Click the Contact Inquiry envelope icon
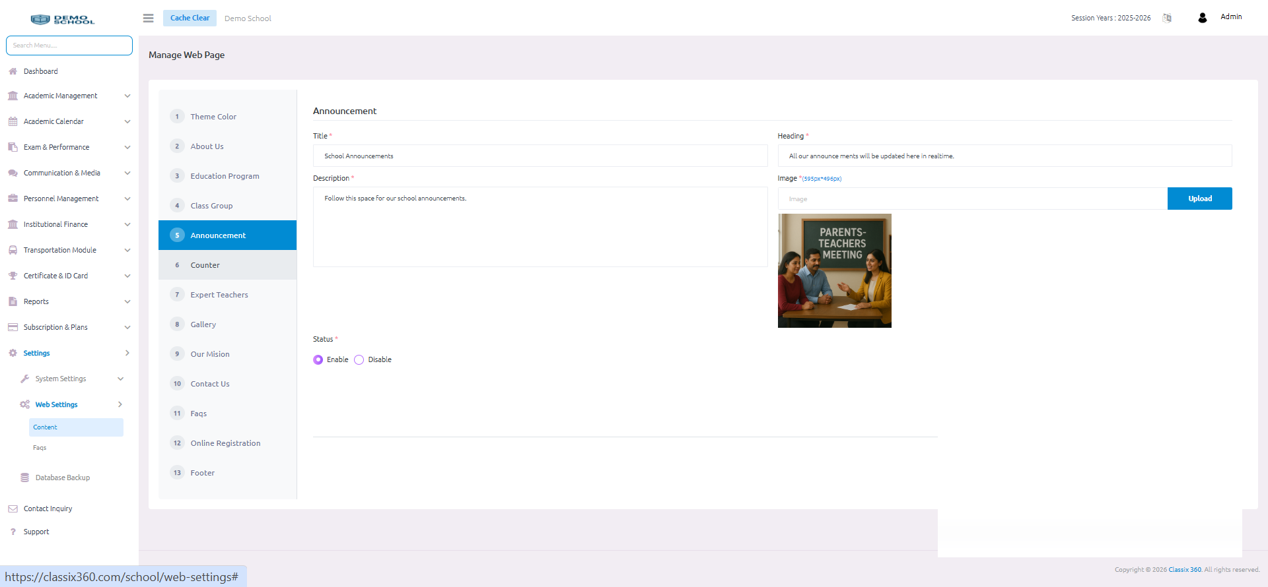 13,509
